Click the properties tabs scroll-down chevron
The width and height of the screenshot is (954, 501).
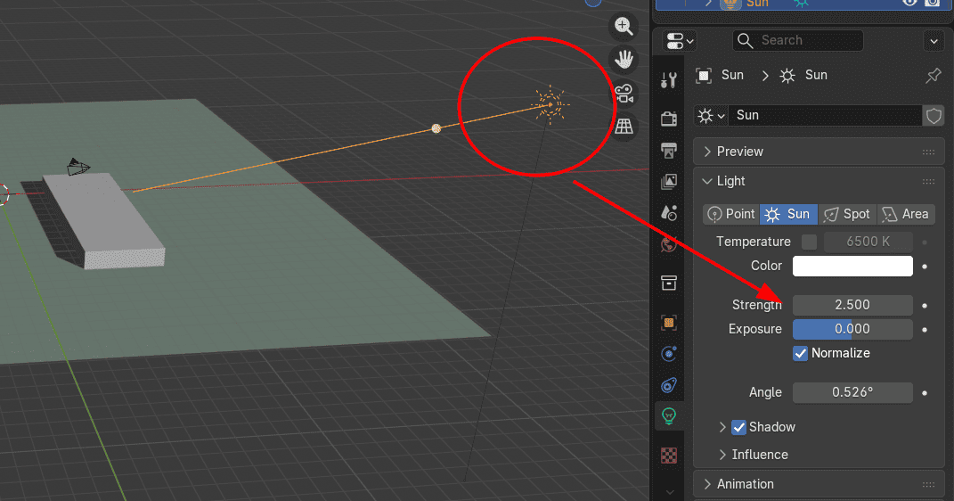click(669, 492)
